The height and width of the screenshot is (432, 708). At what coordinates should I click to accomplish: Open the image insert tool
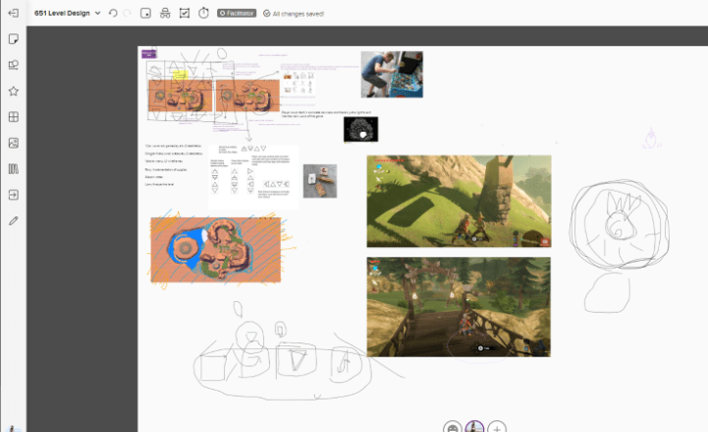pyautogui.click(x=14, y=143)
